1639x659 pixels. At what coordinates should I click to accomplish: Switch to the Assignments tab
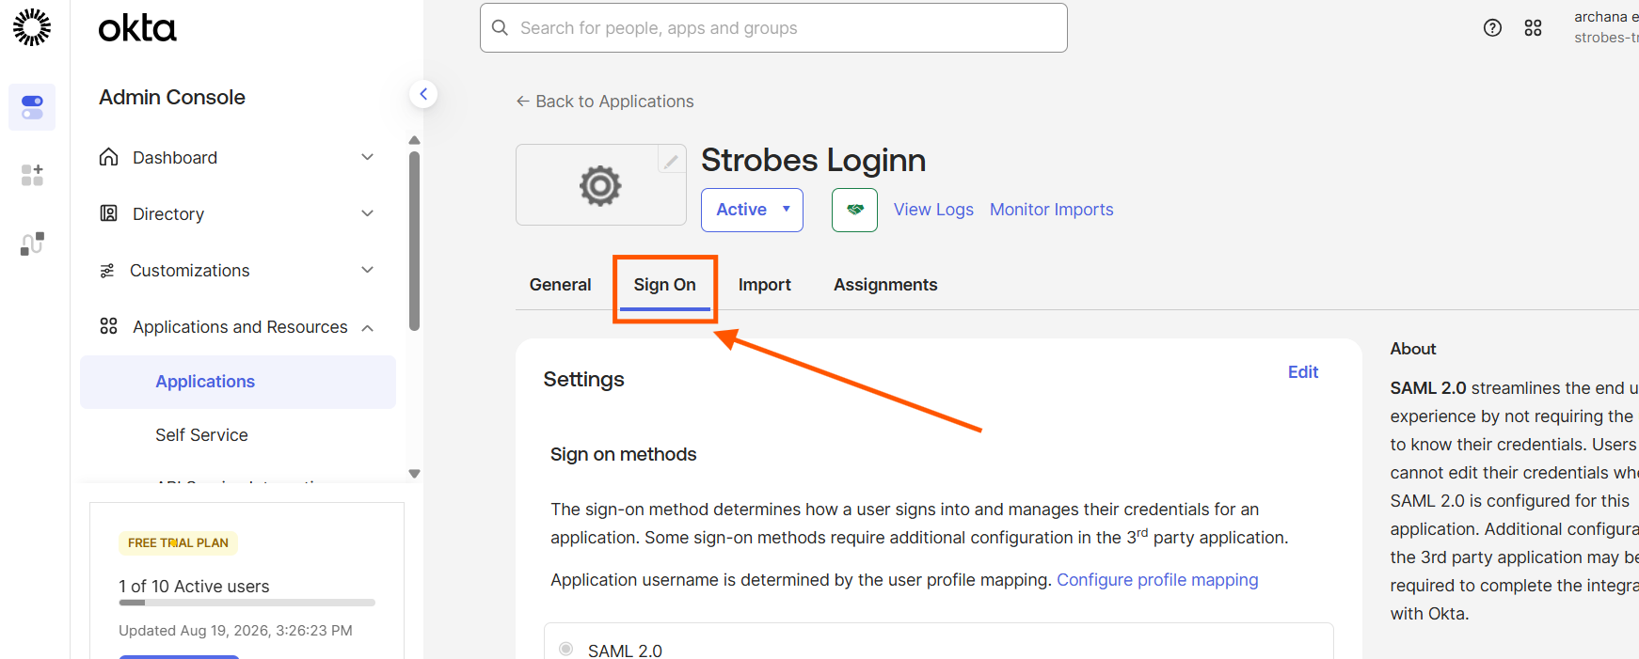tap(885, 285)
